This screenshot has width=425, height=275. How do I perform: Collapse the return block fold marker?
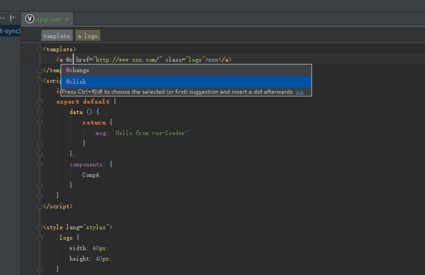pos(40,122)
